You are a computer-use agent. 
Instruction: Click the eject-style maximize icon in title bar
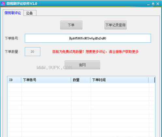pyautogui.click(x=153, y=4)
